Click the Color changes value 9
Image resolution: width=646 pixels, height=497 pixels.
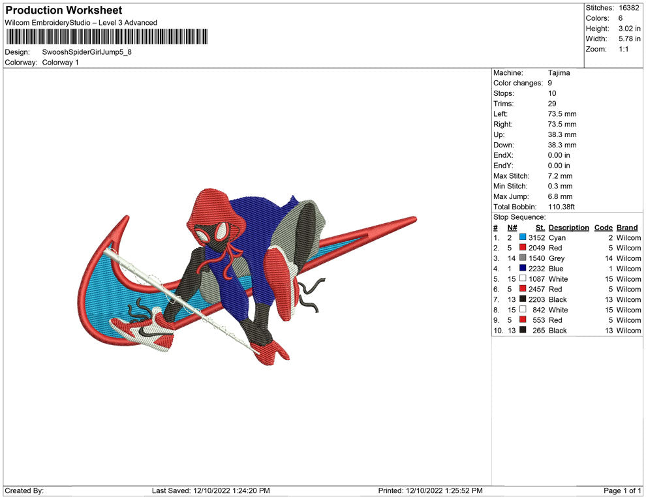(549, 83)
